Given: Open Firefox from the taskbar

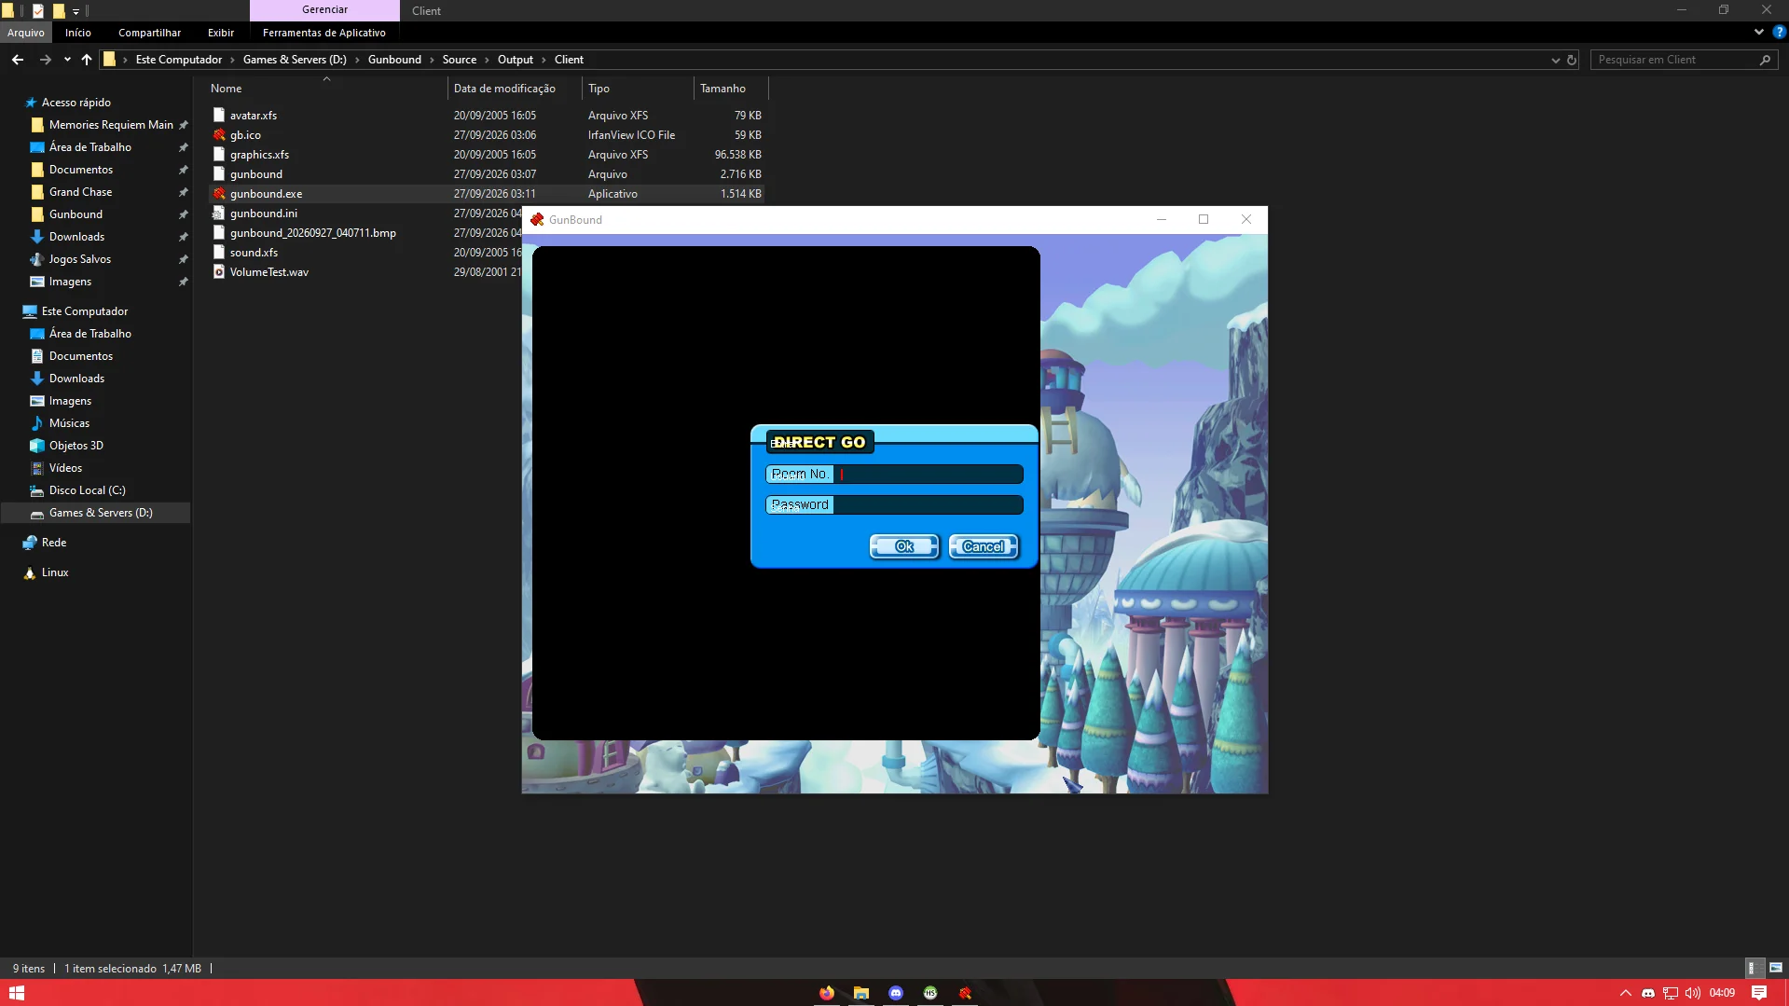Looking at the screenshot, I should (x=827, y=993).
